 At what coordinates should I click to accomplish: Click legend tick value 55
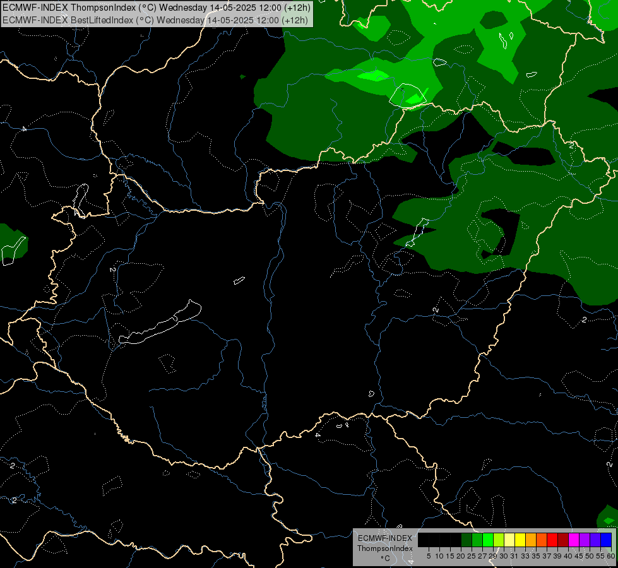(600, 556)
